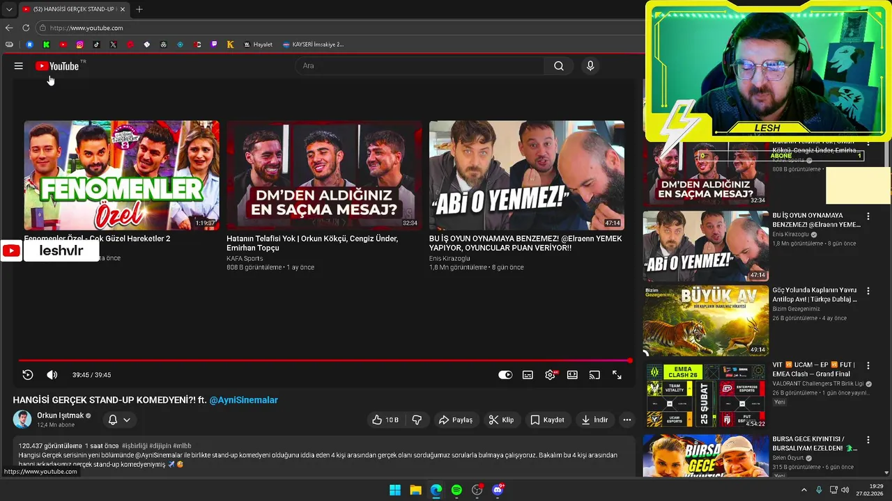
Task: Download the video with İndir
Action: [594, 420]
